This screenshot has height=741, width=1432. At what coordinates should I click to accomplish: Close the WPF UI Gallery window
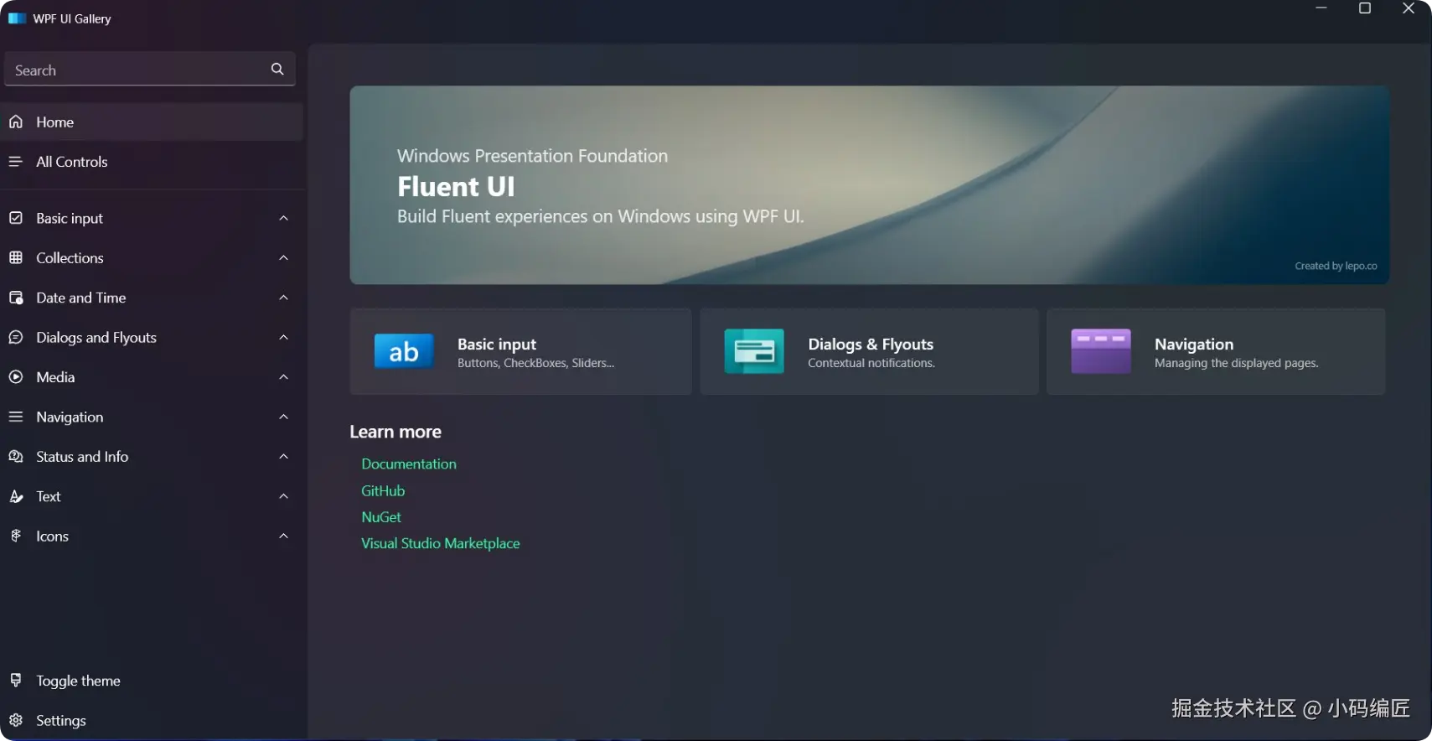point(1409,8)
